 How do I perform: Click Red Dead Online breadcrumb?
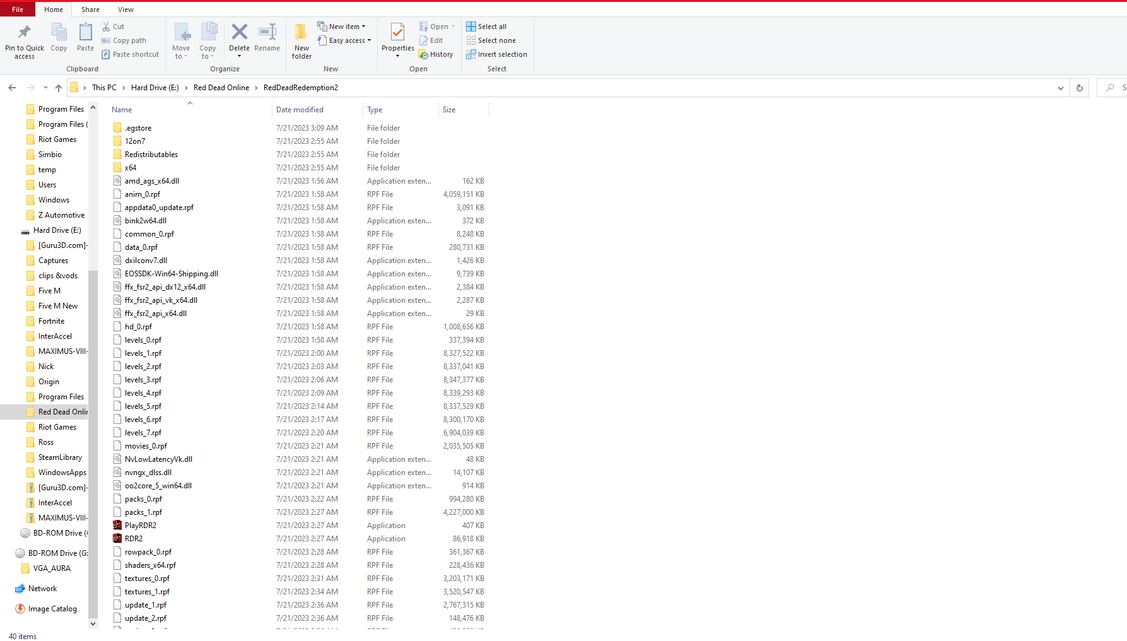click(x=221, y=88)
